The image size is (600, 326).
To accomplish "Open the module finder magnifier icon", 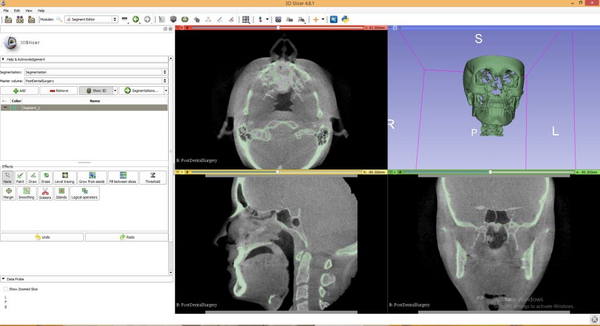I will pos(59,19).
